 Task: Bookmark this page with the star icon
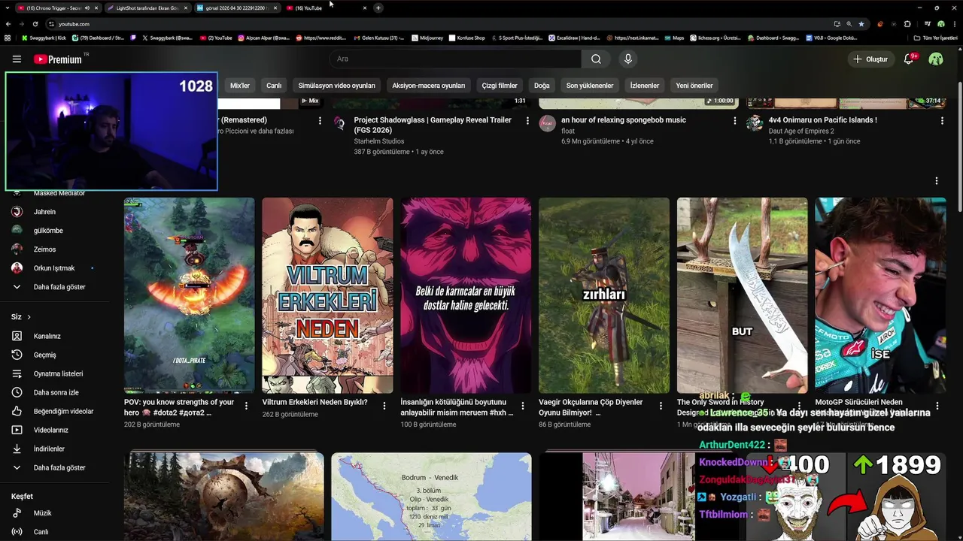tap(861, 24)
